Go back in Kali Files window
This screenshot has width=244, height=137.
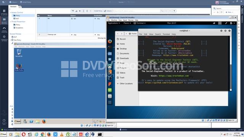[118, 33]
